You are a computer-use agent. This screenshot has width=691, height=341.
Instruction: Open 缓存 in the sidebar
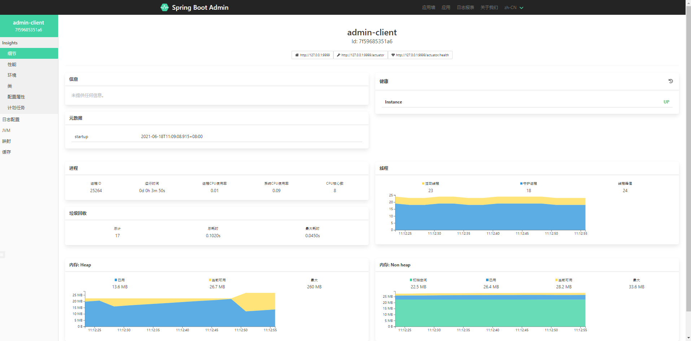(29, 152)
